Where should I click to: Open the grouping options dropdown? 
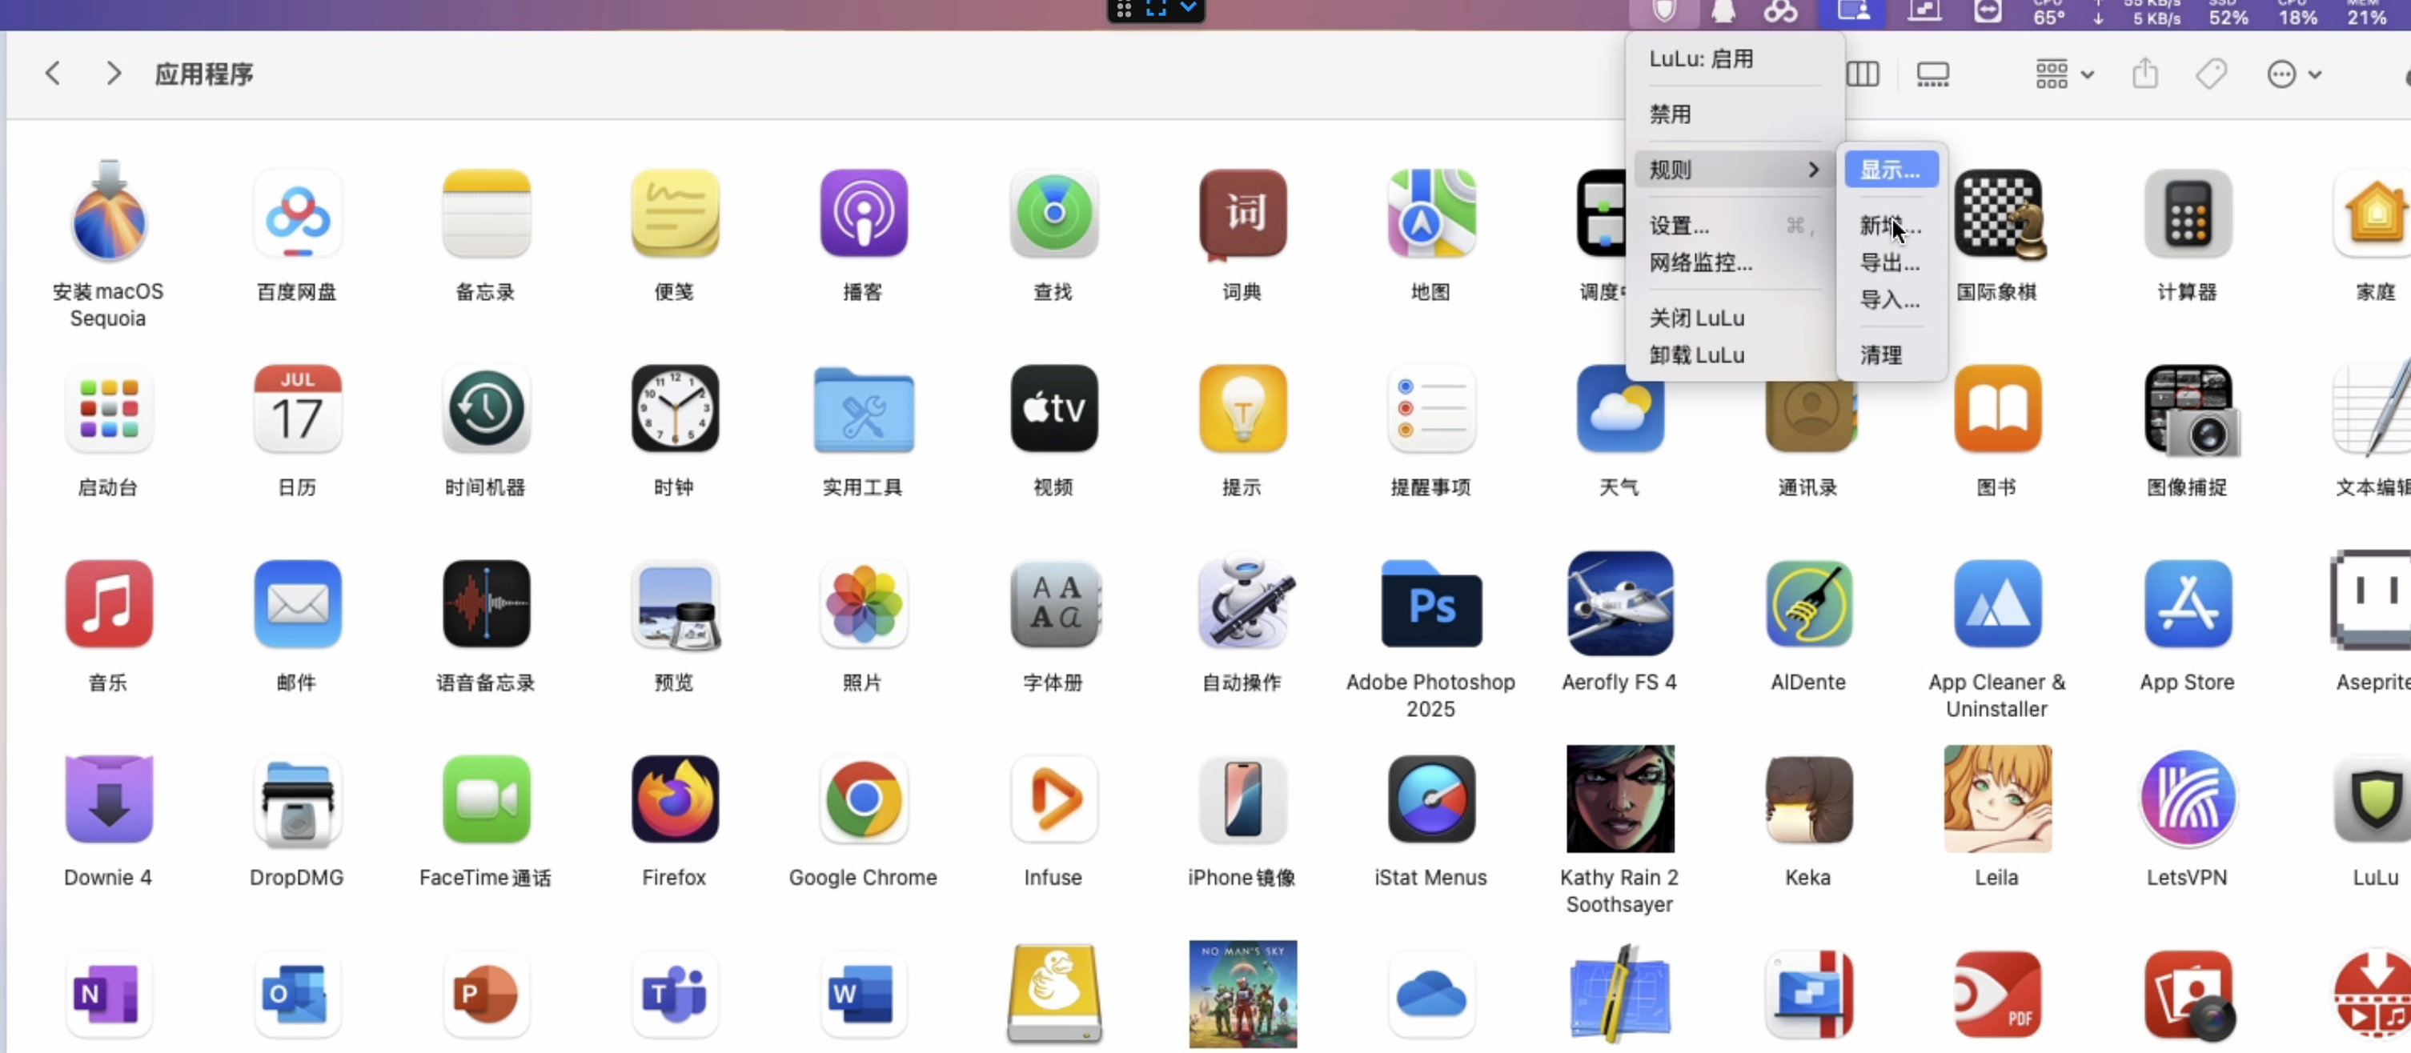pyautogui.click(x=2064, y=74)
